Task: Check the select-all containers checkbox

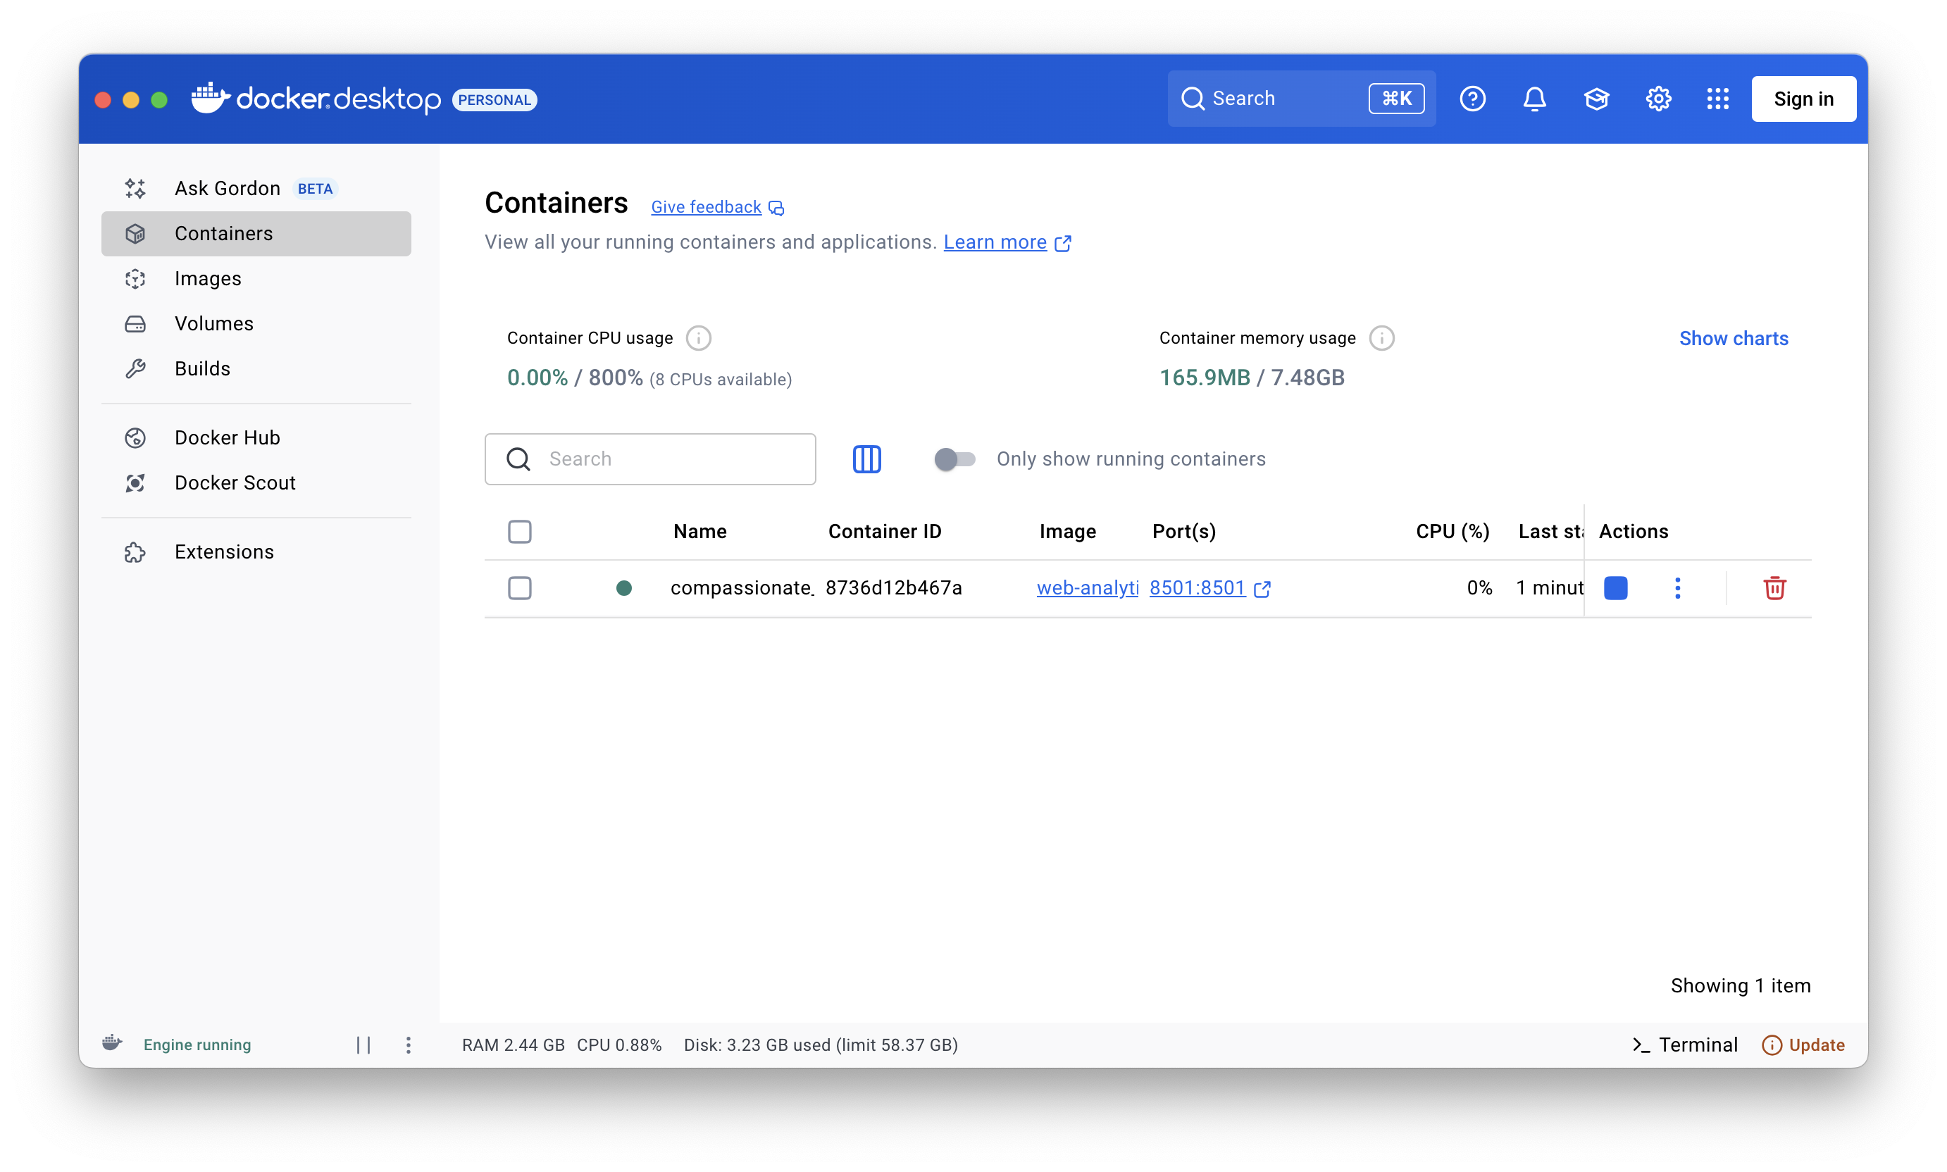Action: coord(519,532)
